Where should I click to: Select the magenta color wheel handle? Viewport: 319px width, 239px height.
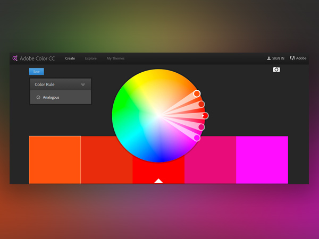(x=197, y=138)
